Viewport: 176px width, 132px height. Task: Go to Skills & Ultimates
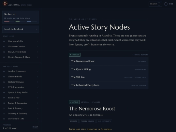pyautogui.click(x=21, y=82)
